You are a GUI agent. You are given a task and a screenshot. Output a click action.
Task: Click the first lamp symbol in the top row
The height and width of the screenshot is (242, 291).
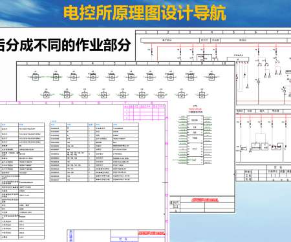pos(36,77)
